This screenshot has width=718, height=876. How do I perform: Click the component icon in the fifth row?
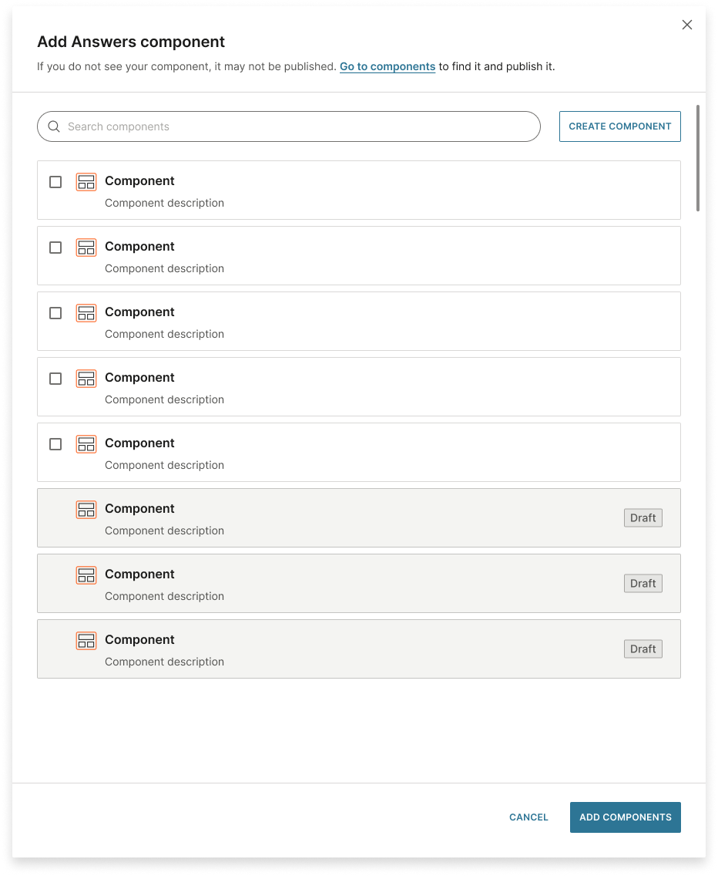click(86, 444)
